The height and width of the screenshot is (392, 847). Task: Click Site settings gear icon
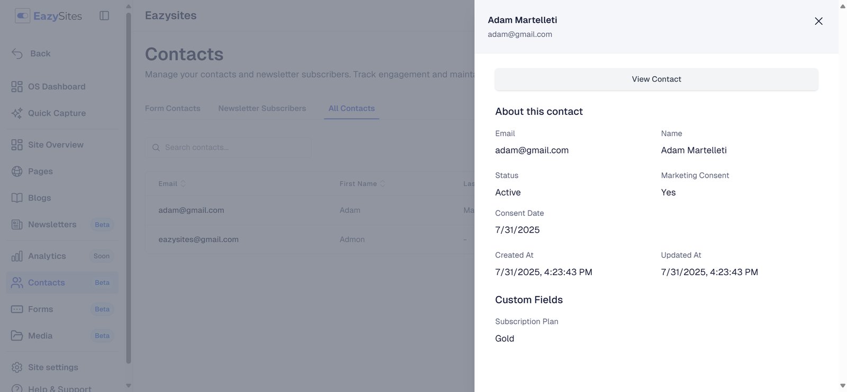pyautogui.click(x=17, y=367)
